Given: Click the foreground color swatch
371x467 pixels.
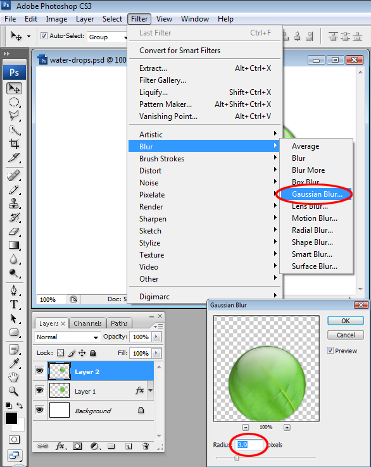Looking at the screenshot, I should [x=11, y=418].
